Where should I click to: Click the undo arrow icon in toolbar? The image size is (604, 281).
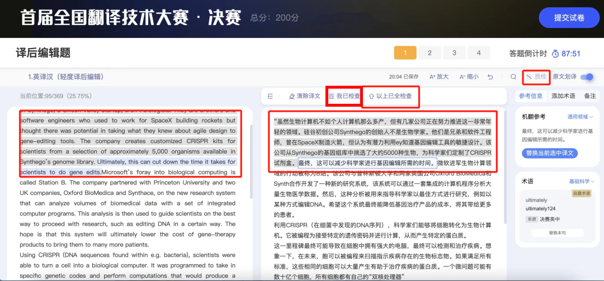(x=490, y=77)
